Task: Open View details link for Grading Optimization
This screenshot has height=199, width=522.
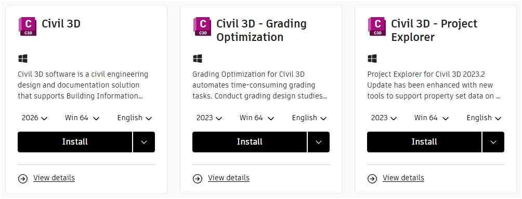Action: pos(229,178)
